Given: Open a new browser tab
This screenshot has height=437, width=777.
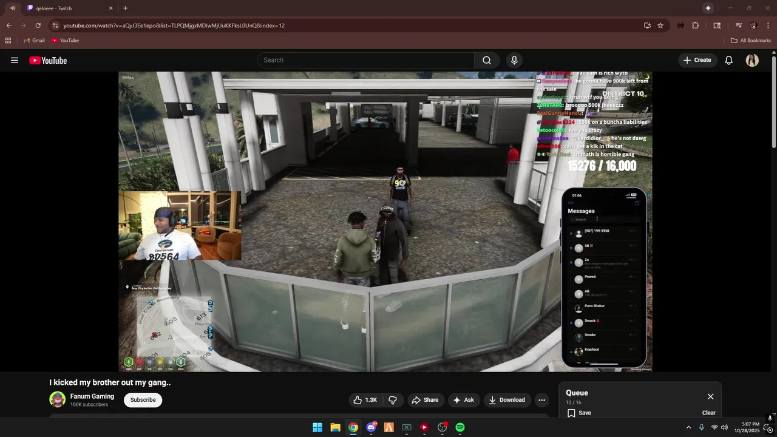Looking at the screenshot, I should pyautogui.click(x=125, y=8).
